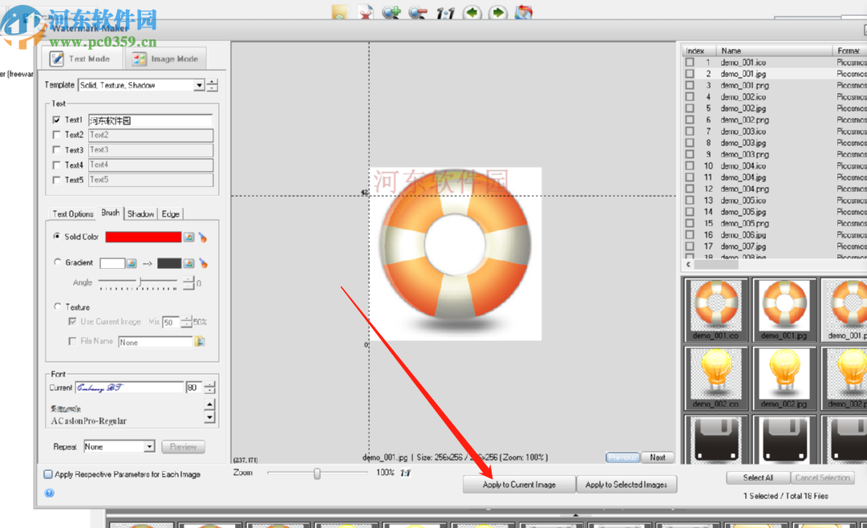Image resolution: width=867 pixels, height=528 pixels.
Task: Click the green right arrow icon
Action: (x=498, y=13)
